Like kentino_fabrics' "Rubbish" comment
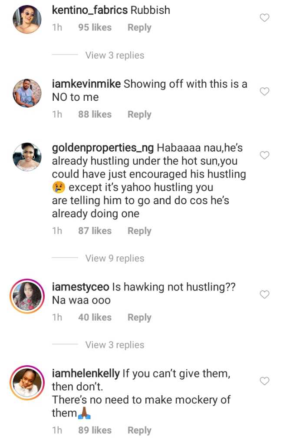Image resolution: width=287 pixels, height=440 pixels. (x=264, y=18)
